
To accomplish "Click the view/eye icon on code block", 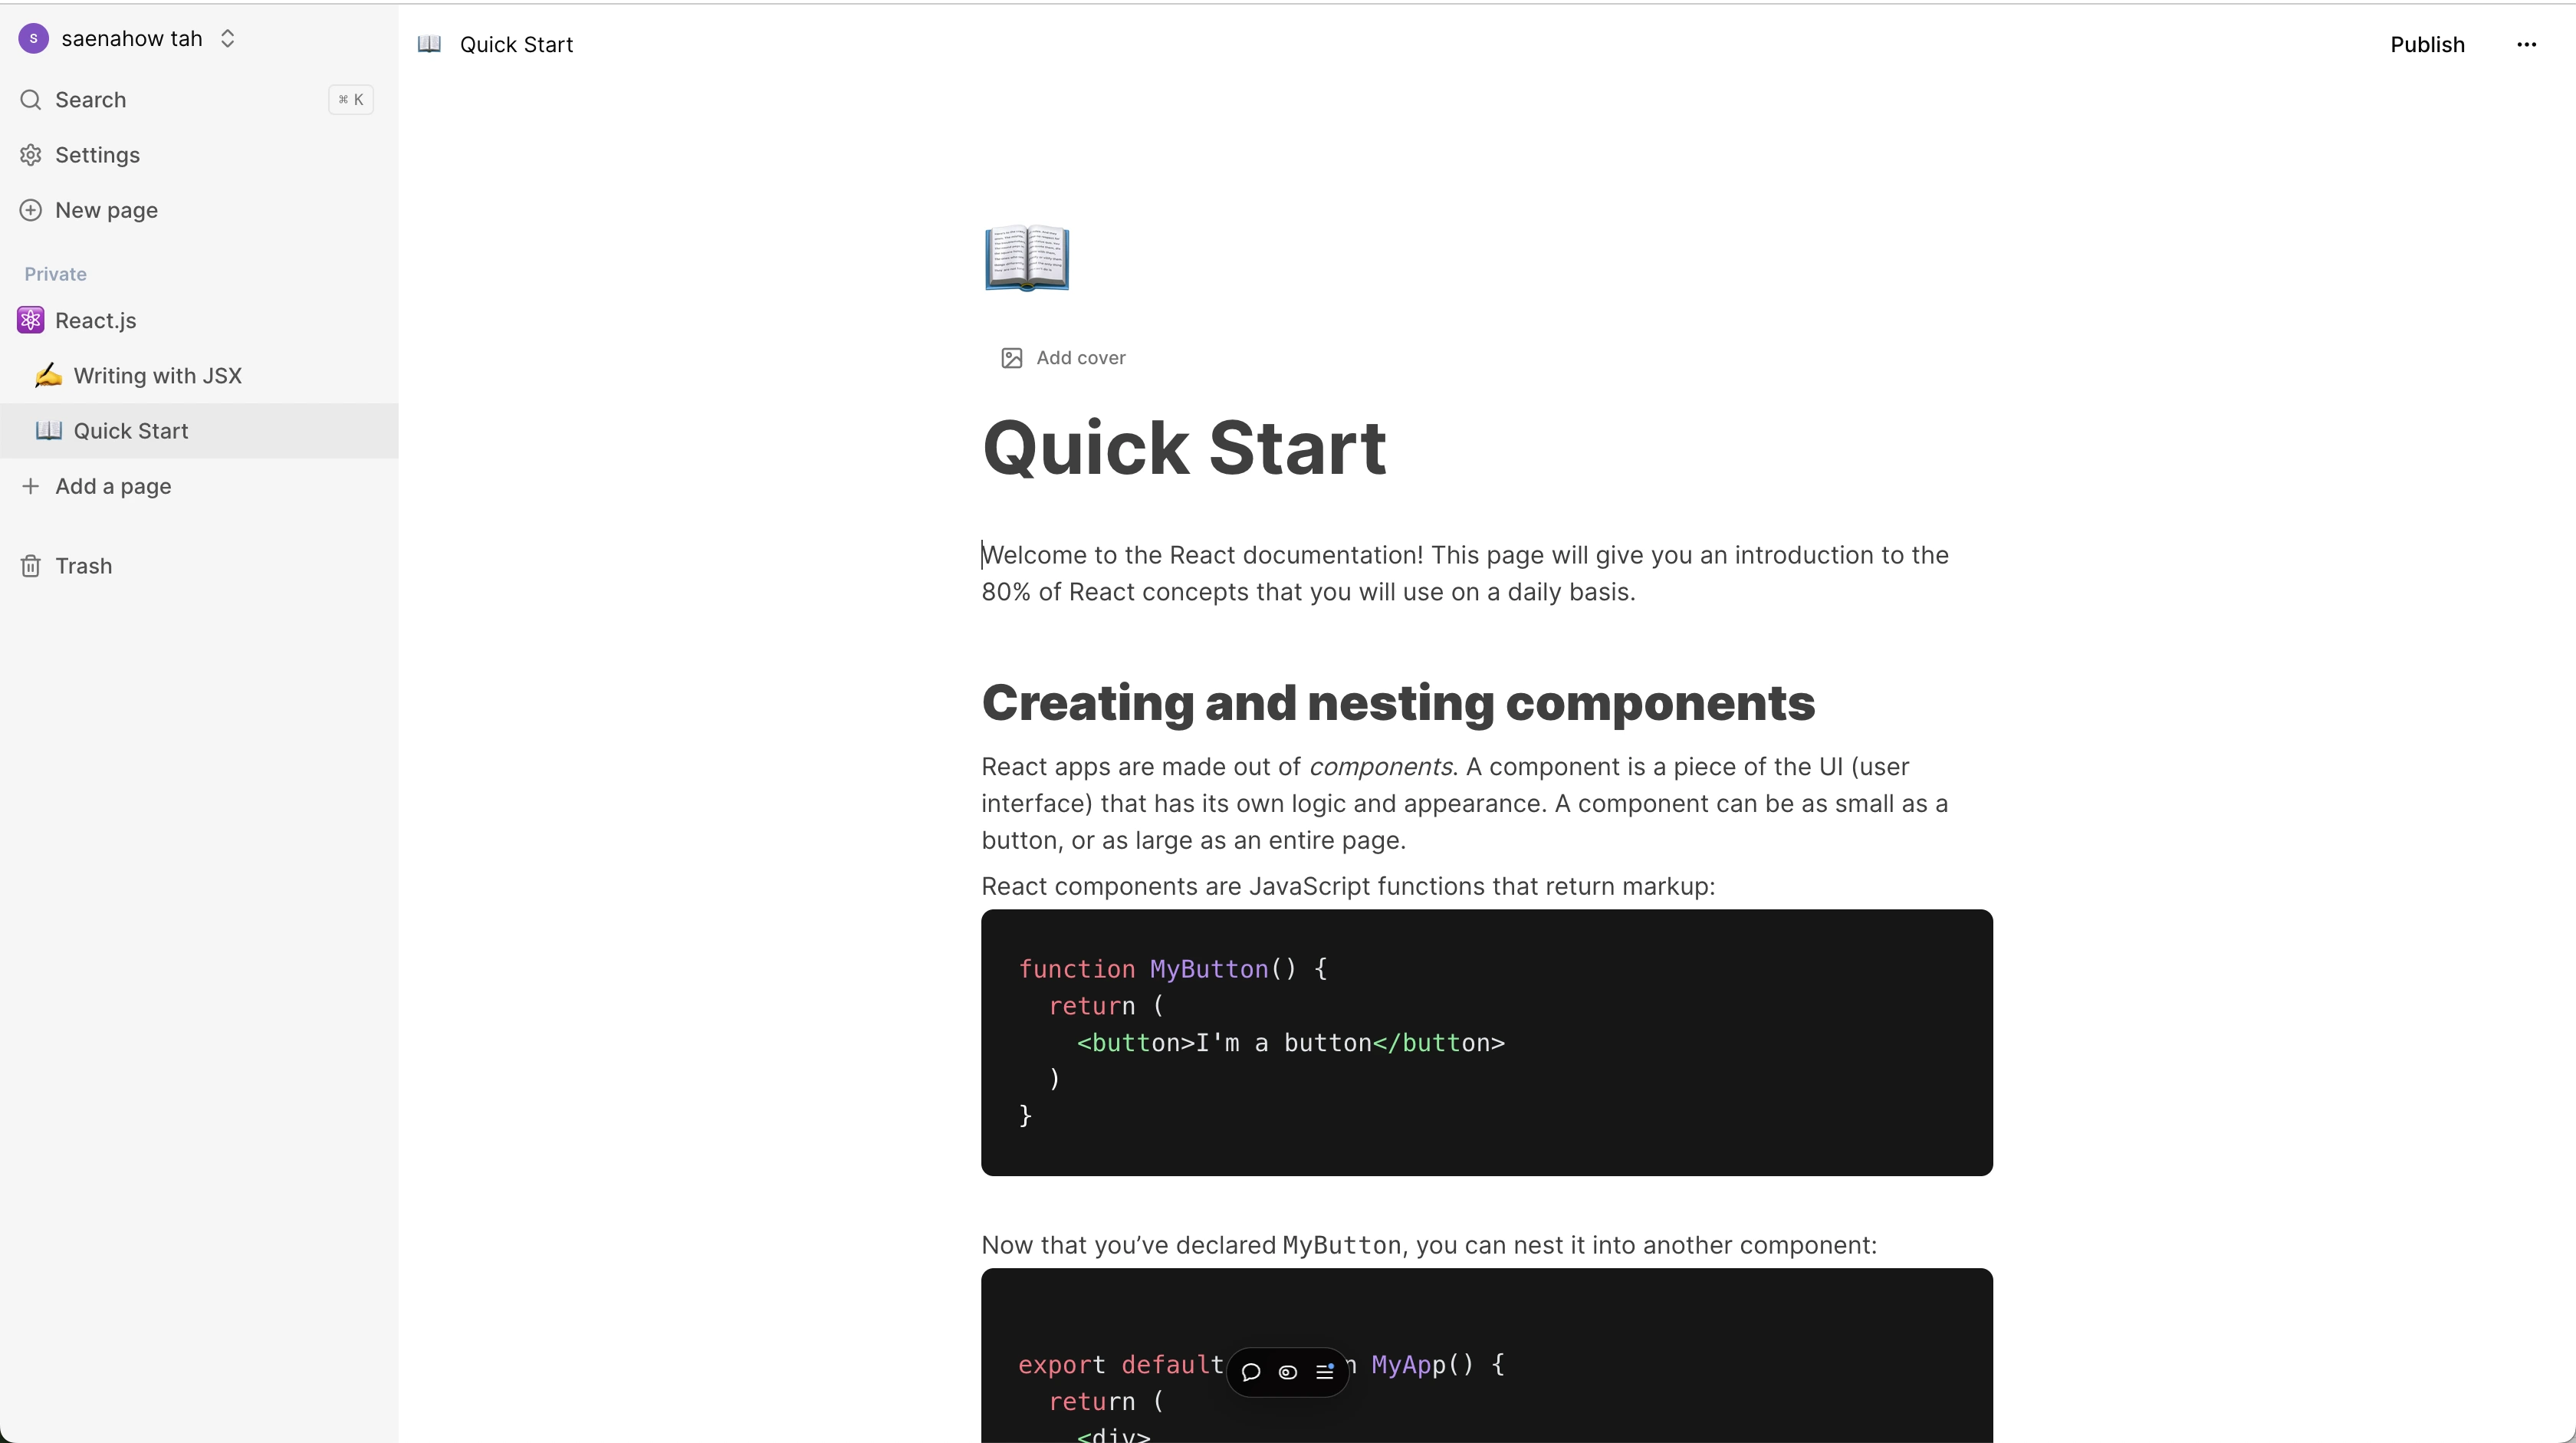I will [x=1288, y=1370].
